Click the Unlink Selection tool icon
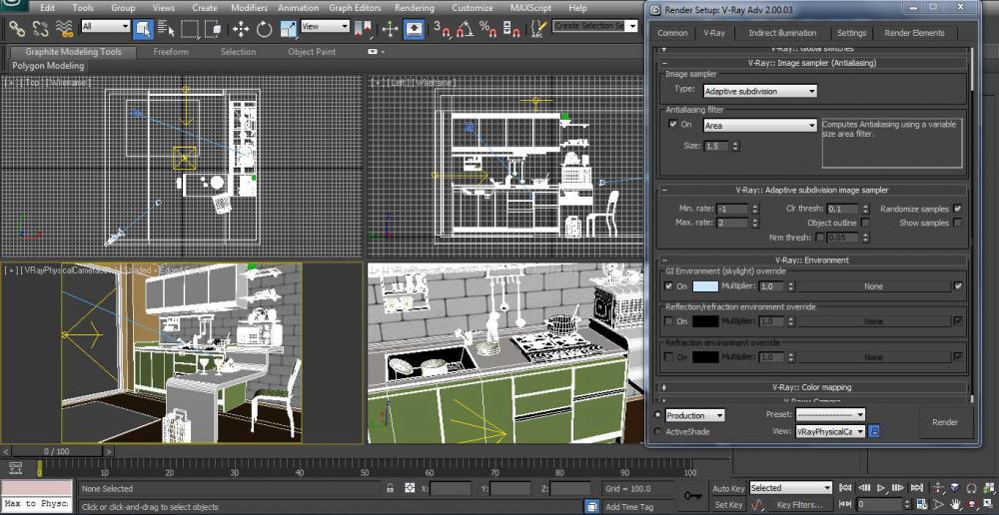This screenshot has width=999, height=515. [40, 27]
